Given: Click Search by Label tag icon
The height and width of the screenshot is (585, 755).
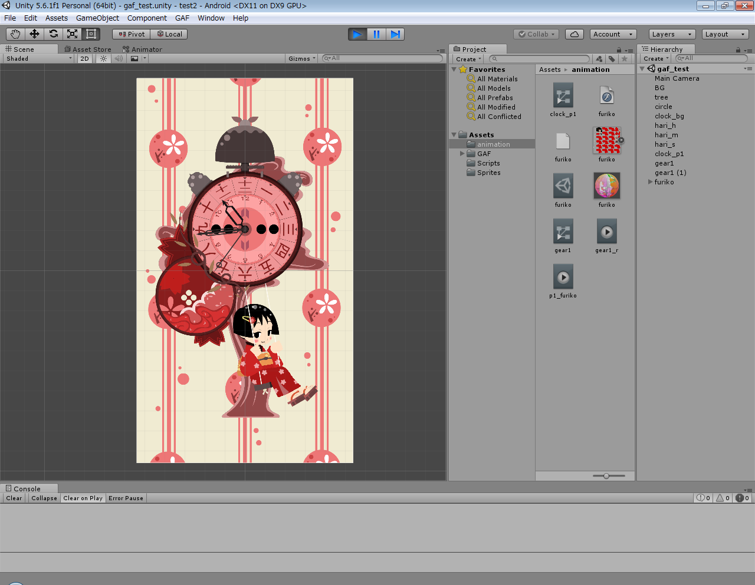Looking at the screenshot, I should coord(612,59).
